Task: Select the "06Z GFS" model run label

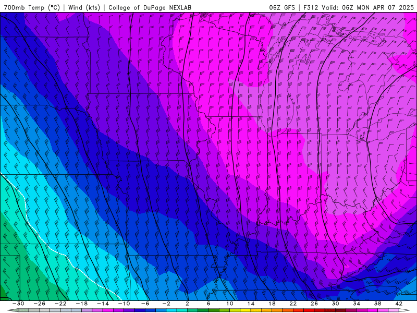Action: coord(282,7)
